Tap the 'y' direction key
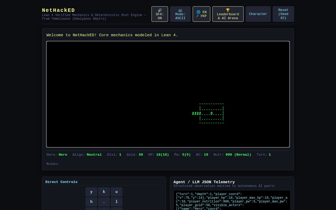This screenshot has width=336, height=210. click(x=91, y=192)
